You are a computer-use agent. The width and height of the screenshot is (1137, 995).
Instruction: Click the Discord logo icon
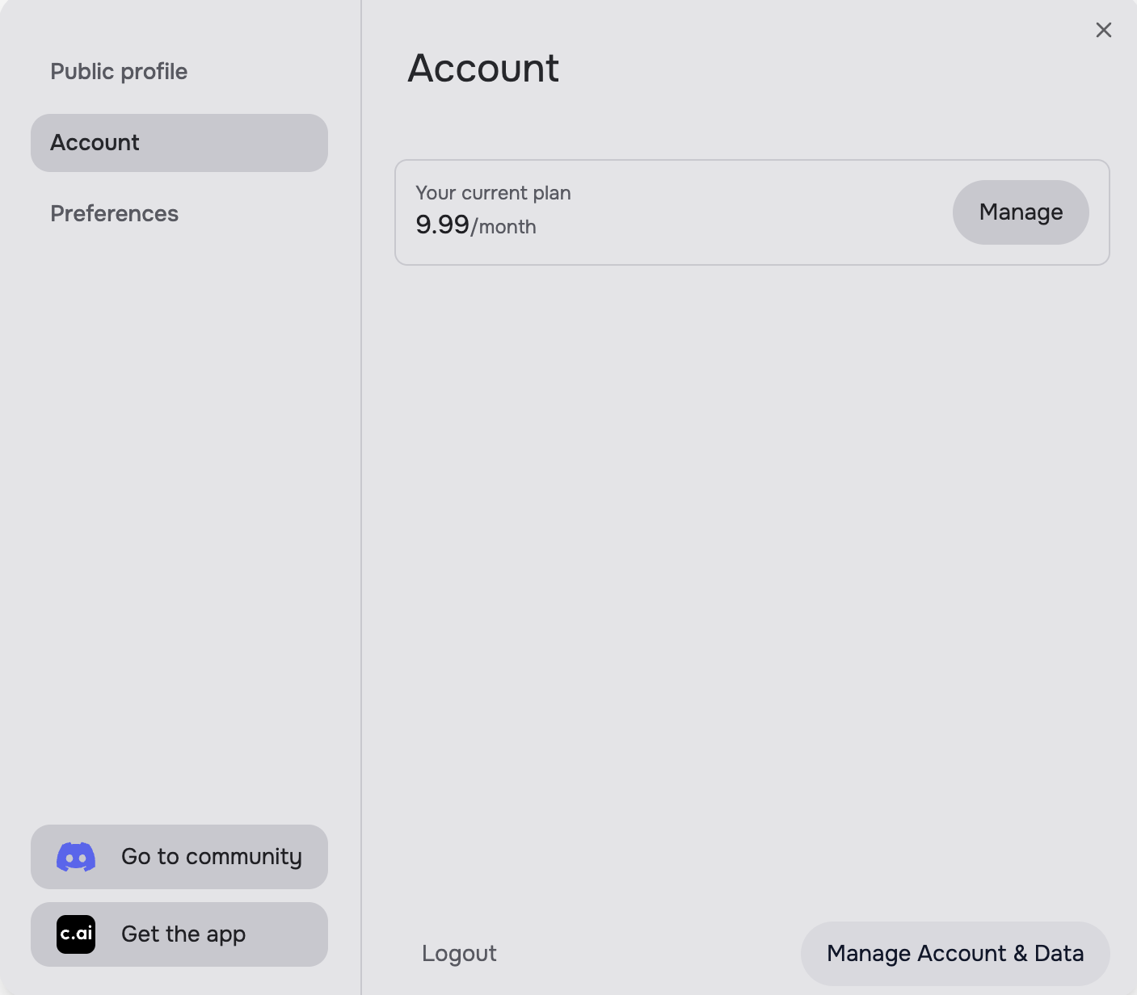click(76, 857)
